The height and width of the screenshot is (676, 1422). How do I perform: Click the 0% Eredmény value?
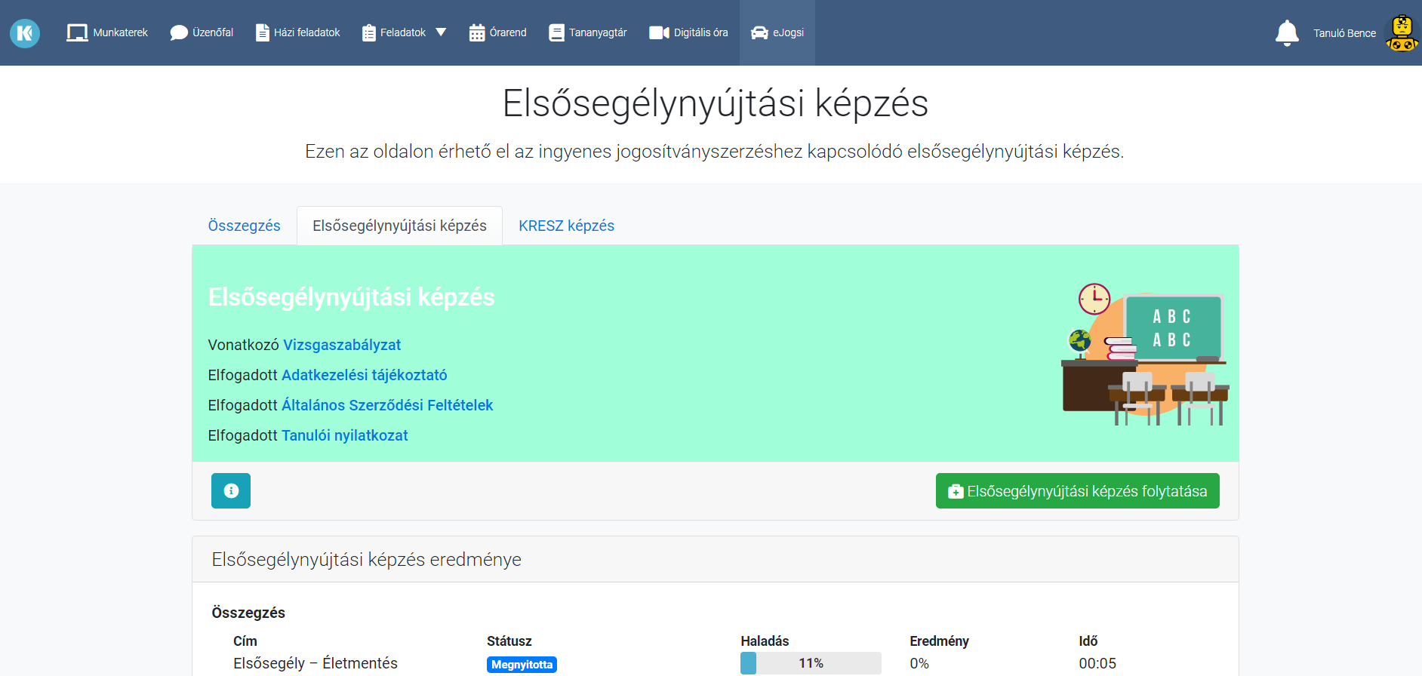pyautogui.click(x=919, y=663)
